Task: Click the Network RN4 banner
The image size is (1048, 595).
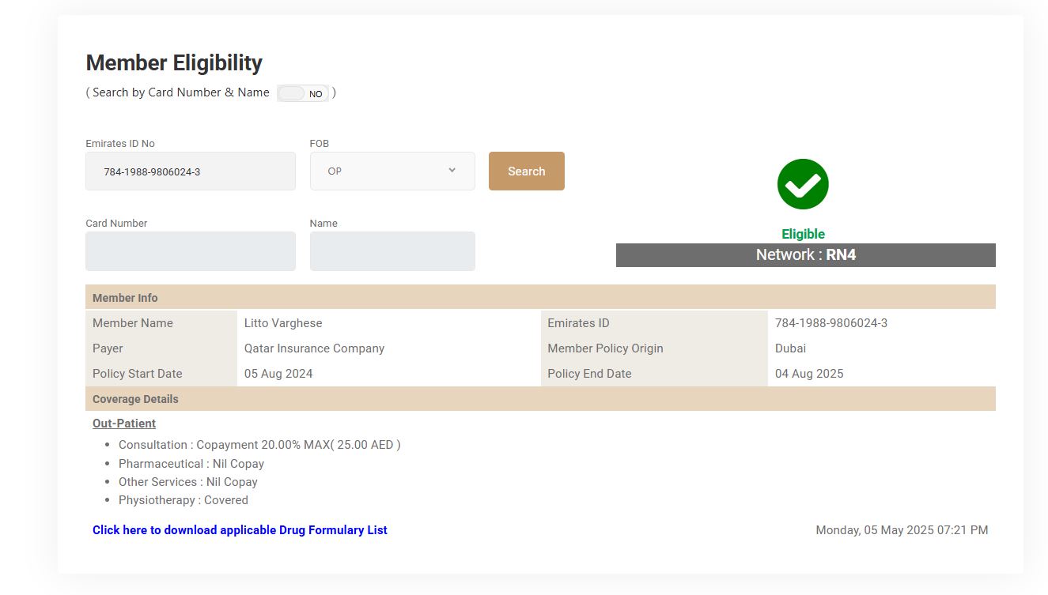Action: pos(805,255)
